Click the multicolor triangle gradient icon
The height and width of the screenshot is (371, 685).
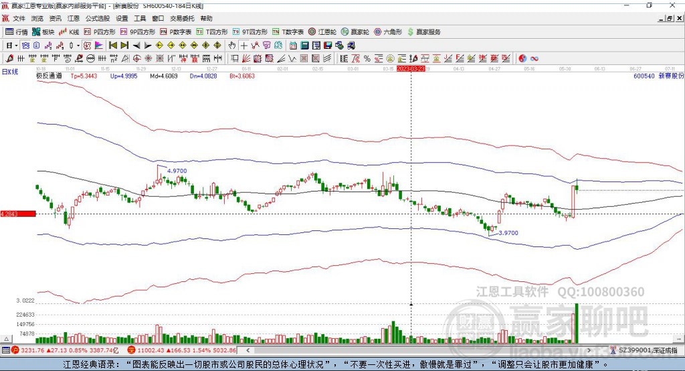click(99, 46)
